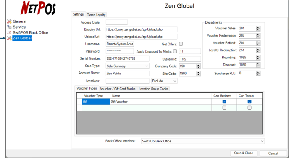Adjust the Voucher Sales department spinner
Screen dimensions: 289x158
[x=258, y=29]
